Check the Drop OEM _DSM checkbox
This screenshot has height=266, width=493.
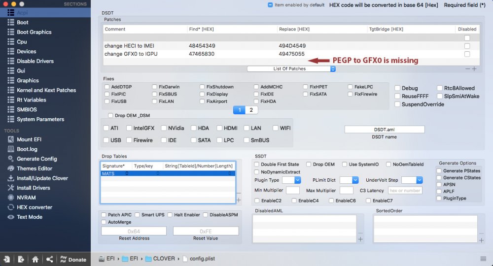point(110,116)
